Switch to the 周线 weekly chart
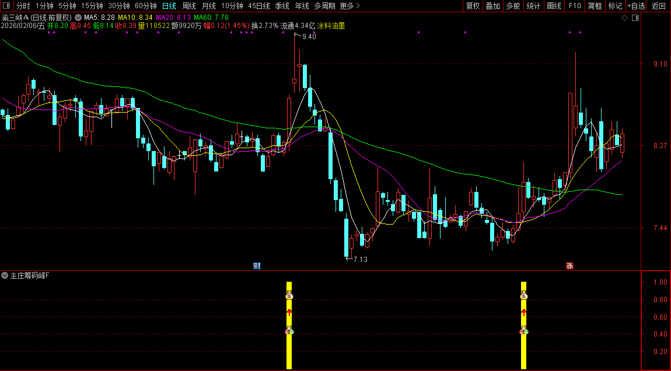The width and height of the screenshot is (671, 371). coord(188,6)
